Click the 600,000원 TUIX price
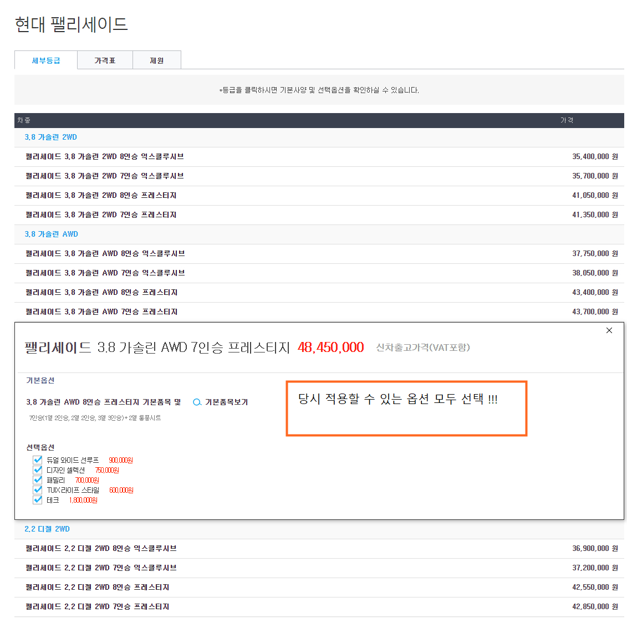Image resolution: width=627 pixels, height=618 pixels. 121,490
